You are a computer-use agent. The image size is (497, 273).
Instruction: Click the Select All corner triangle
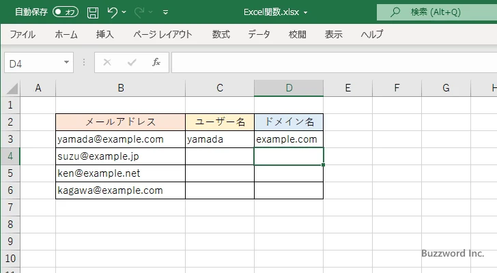coord(12,88)
